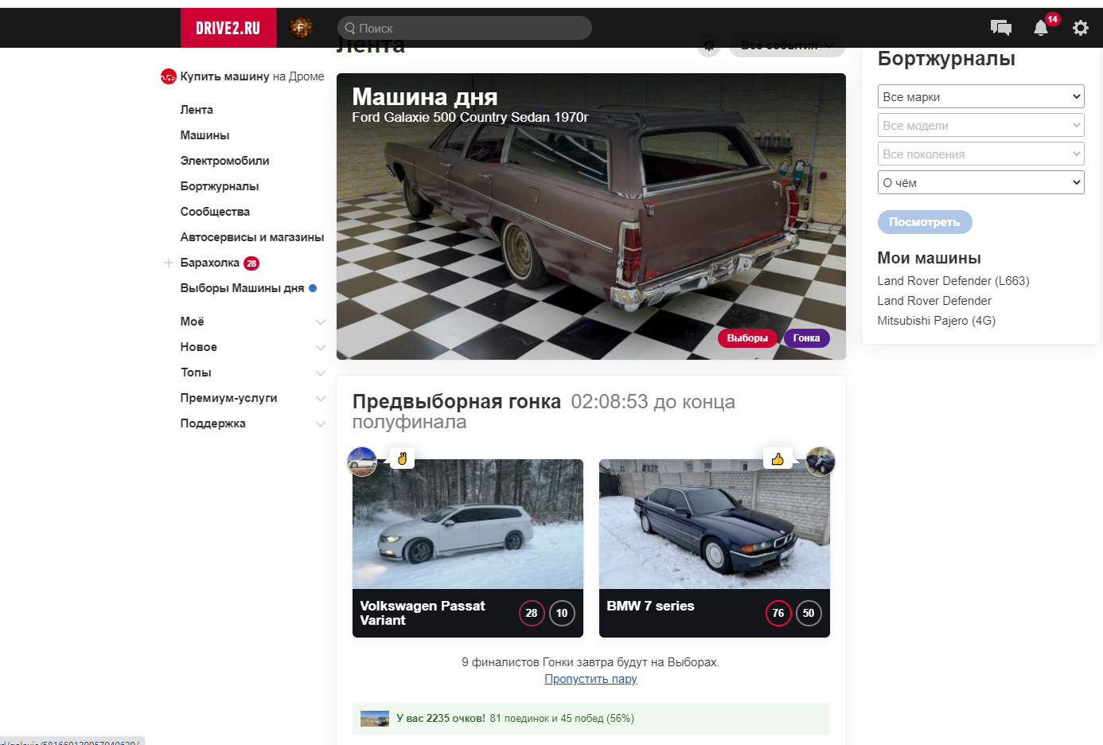
Task: Click the small car thumbnail beside points
Action: pos(375,719)
